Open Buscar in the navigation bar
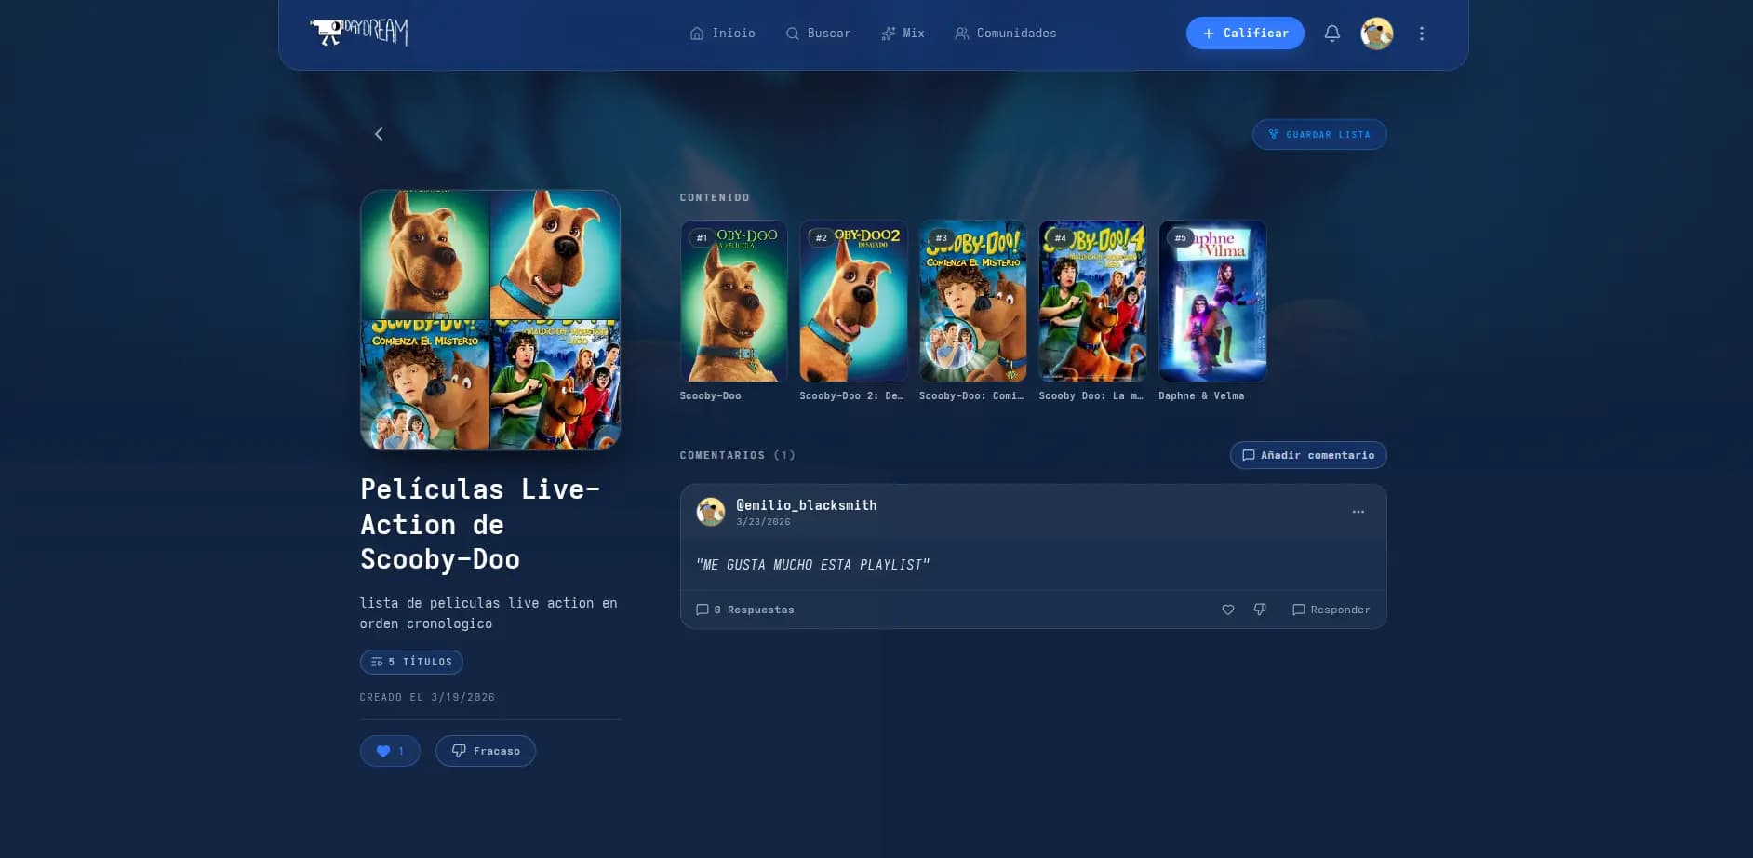1753x858 pixels. pos(818,34)
